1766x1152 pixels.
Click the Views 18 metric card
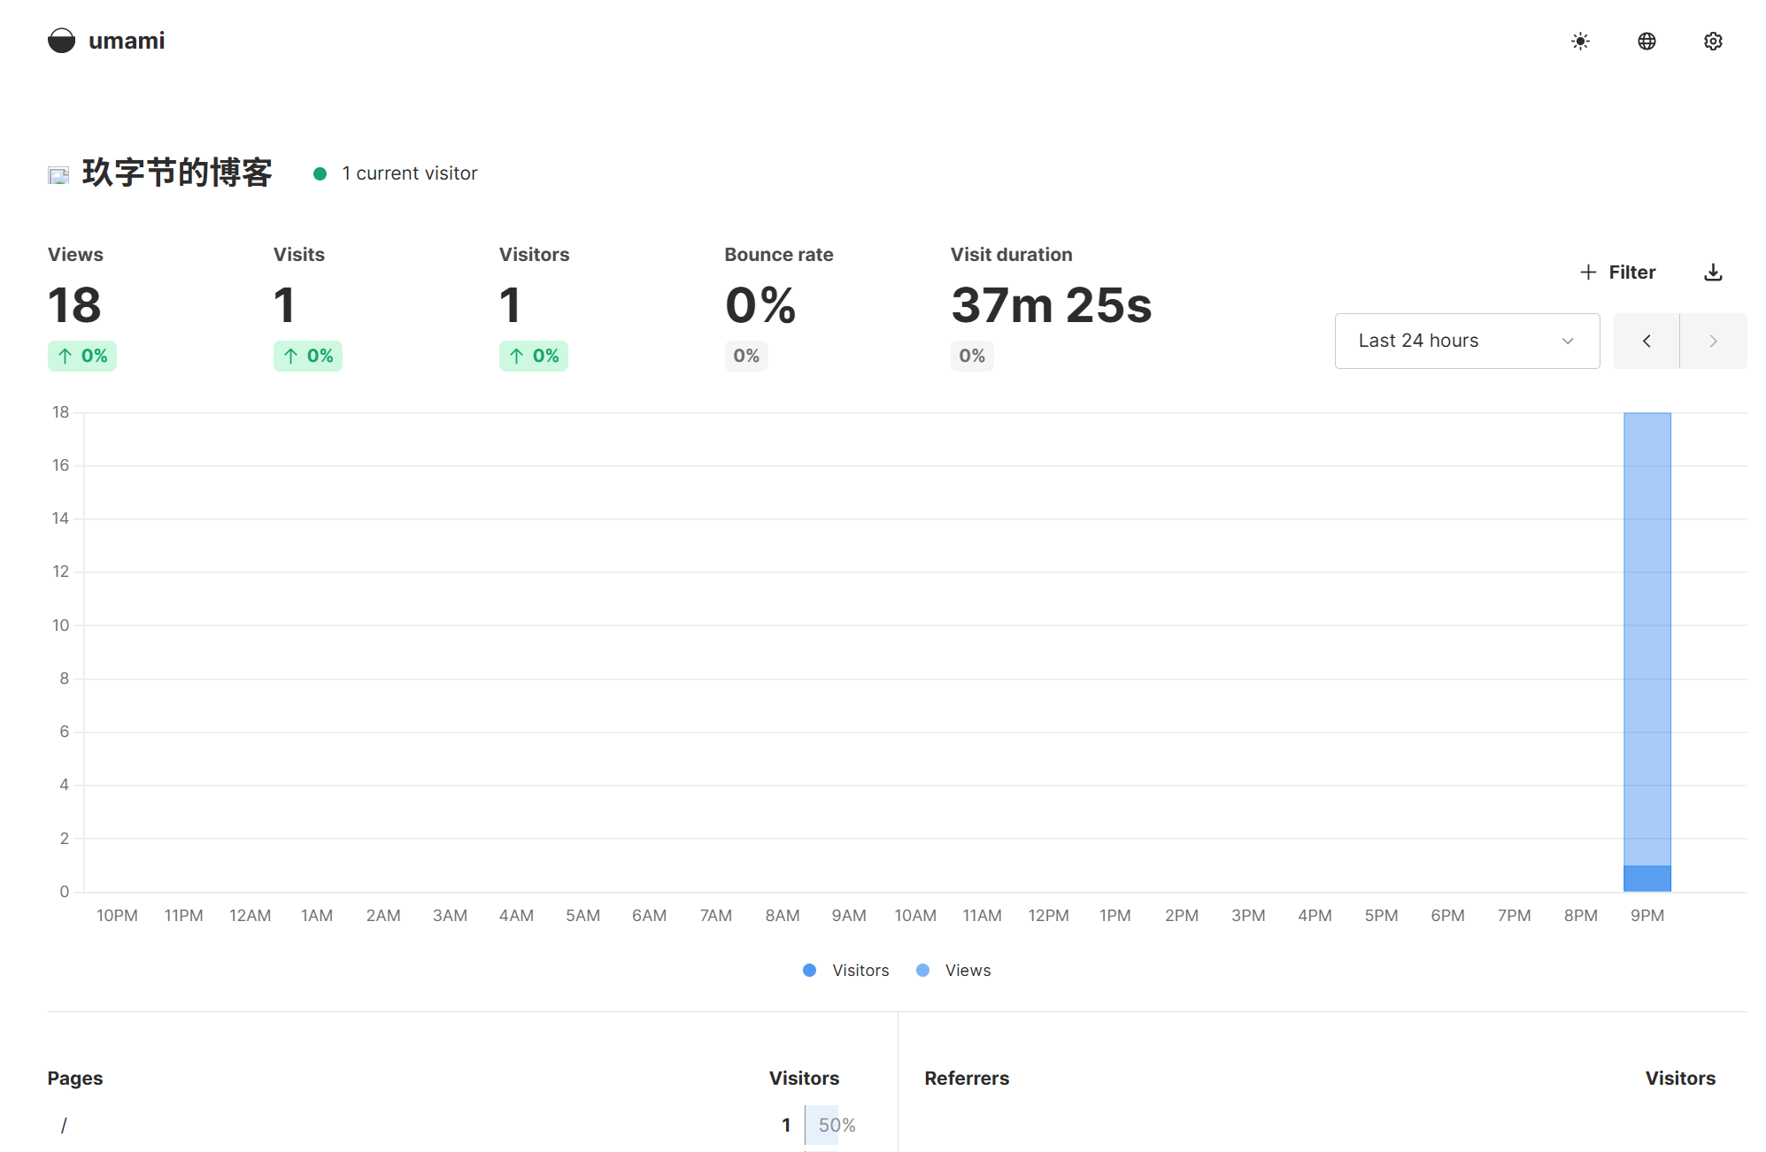tap(75, 305)
